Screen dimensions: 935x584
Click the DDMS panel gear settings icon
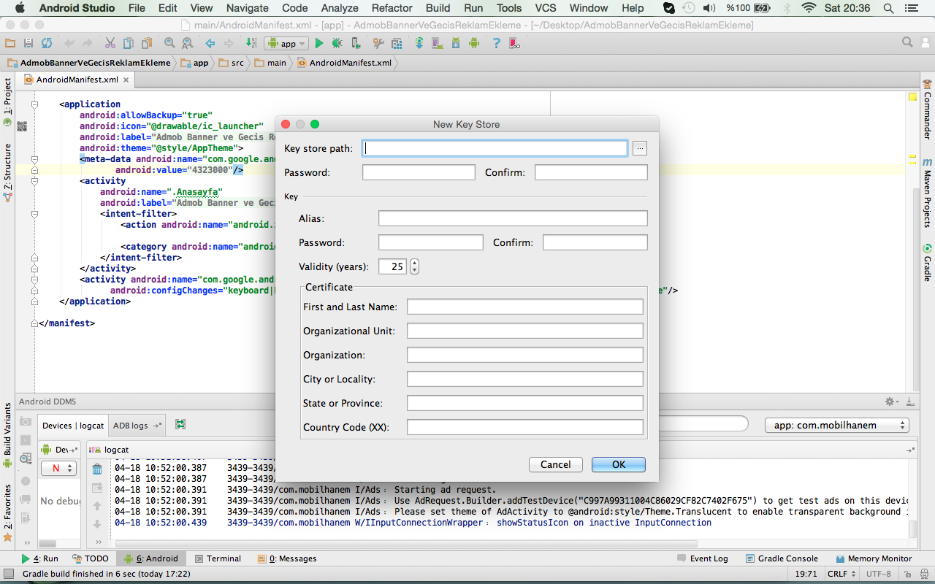[890, 401]
